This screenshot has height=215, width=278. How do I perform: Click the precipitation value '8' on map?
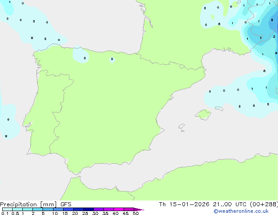click(272, 20)
